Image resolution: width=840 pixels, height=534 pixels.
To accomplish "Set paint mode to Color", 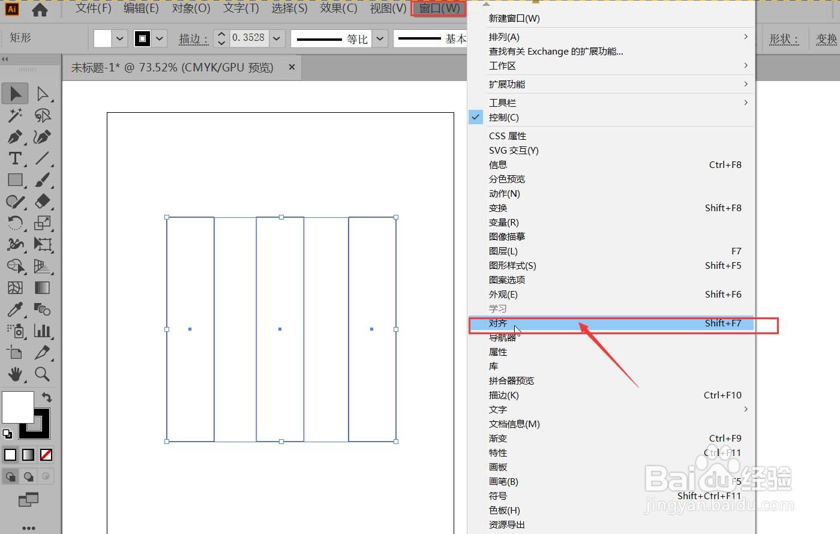I will (x=10, y=455).
